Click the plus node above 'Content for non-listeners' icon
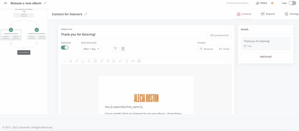 (37, 24)
